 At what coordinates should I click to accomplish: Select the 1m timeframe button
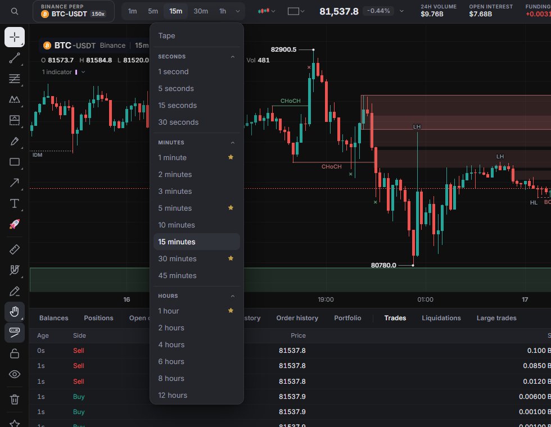pyautogui.click(x=133, y=11)
